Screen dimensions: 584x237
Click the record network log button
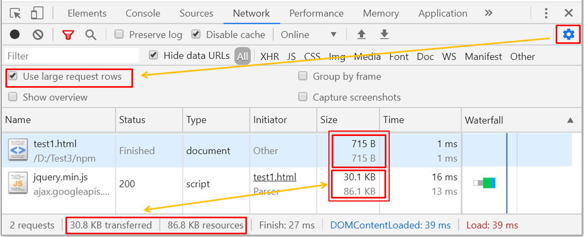point(15,34)
